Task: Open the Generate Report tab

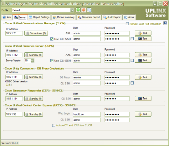Action: pyautogui.click(x=89, y=17)
